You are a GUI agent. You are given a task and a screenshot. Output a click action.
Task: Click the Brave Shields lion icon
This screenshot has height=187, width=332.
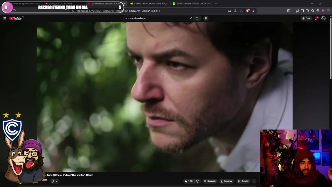[x=247, y=11]
